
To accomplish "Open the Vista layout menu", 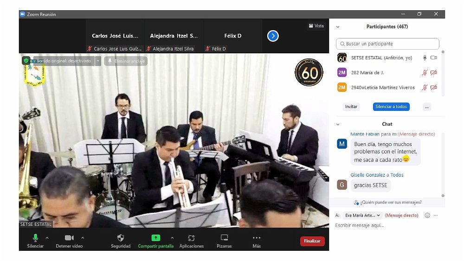I will point(316,26).
